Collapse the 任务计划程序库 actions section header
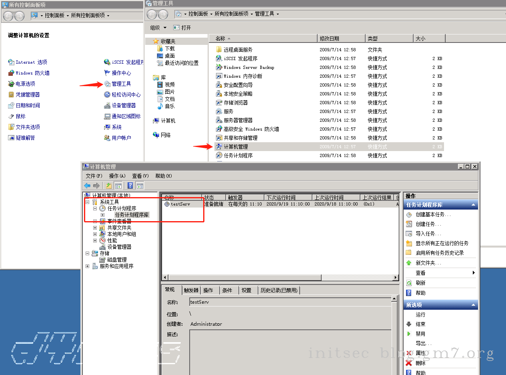Screen dimensions: 506x375 (474, 205)
